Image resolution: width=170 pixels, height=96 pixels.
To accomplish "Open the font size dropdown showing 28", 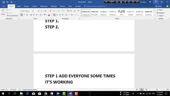I will 36,11.
